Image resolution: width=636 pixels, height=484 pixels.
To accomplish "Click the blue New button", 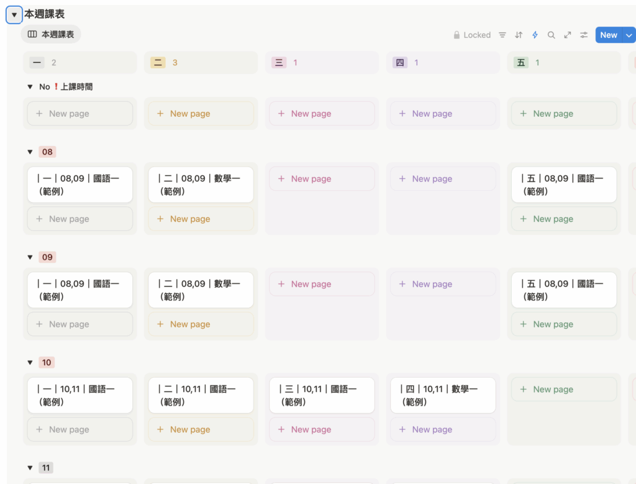I will click(x=608, y=35).
